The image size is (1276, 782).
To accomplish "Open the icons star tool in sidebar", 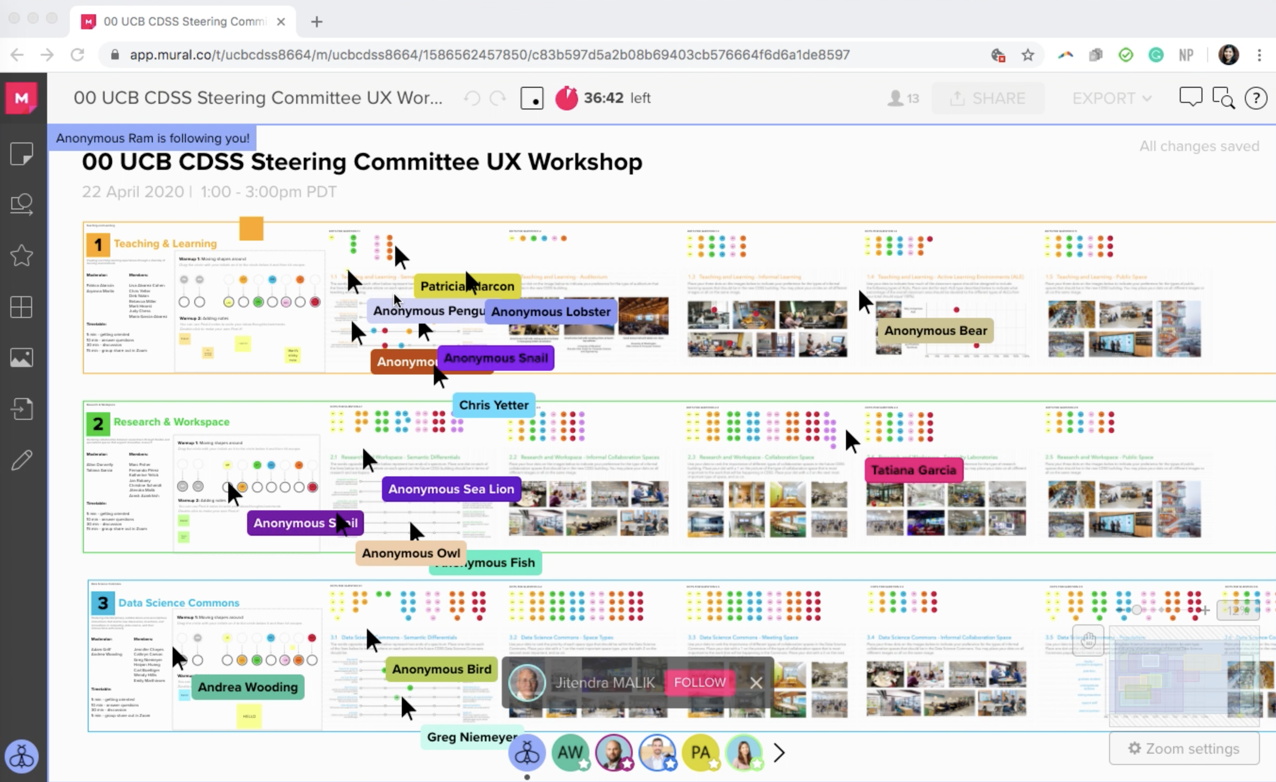I will [x=22, y=255].
